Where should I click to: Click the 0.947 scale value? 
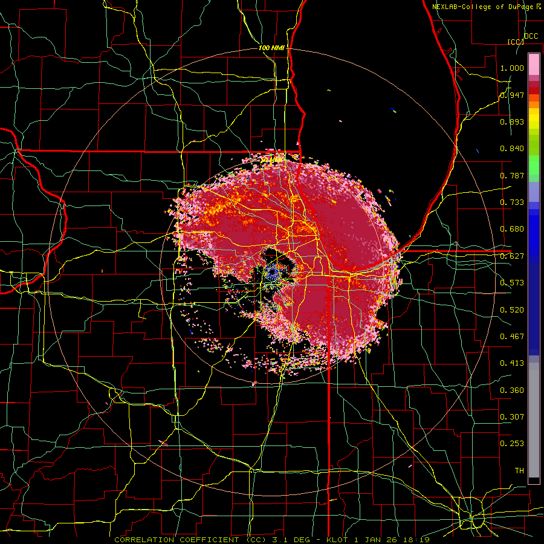click(512, 95)
